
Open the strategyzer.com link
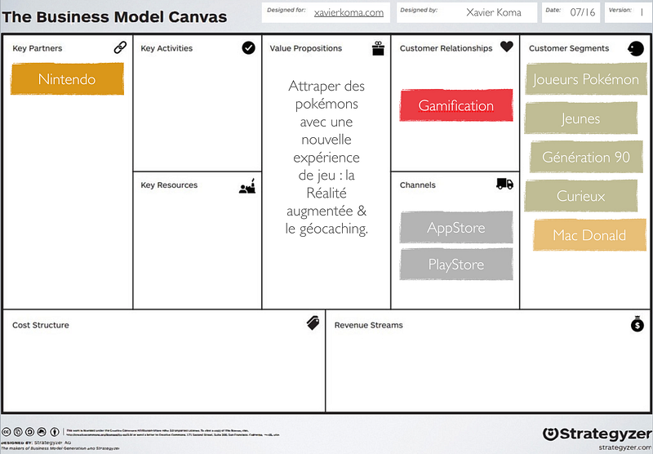click(x=625, y=447)
